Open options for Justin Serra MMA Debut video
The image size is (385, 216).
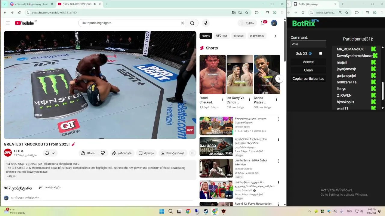(278, 161)
